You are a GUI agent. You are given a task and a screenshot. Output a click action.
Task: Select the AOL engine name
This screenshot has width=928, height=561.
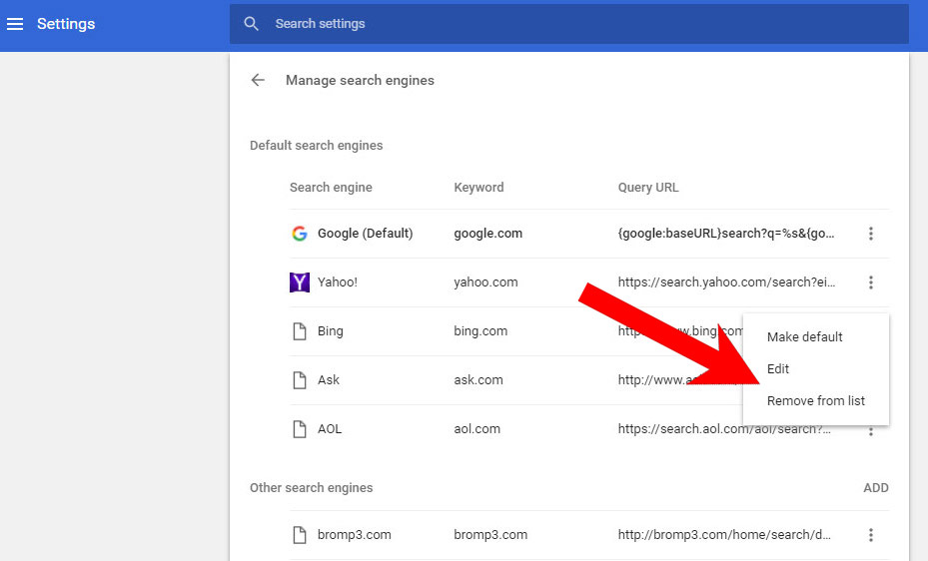pyautogui.click(x=330, y=429)
